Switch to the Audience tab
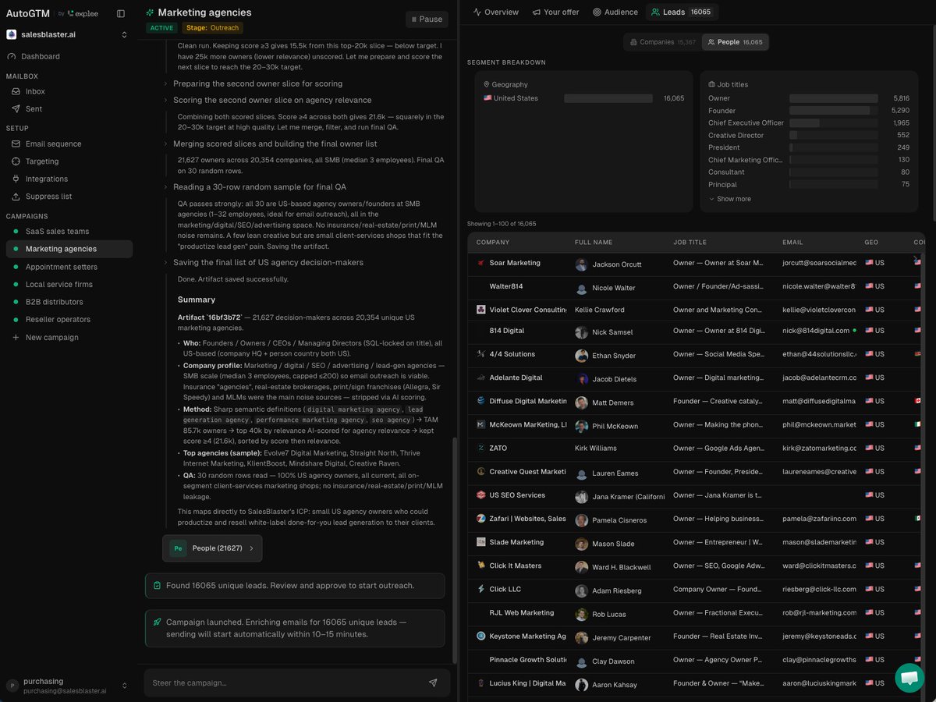The width and height of the screenshot is (936, 702). coord(615,12)
